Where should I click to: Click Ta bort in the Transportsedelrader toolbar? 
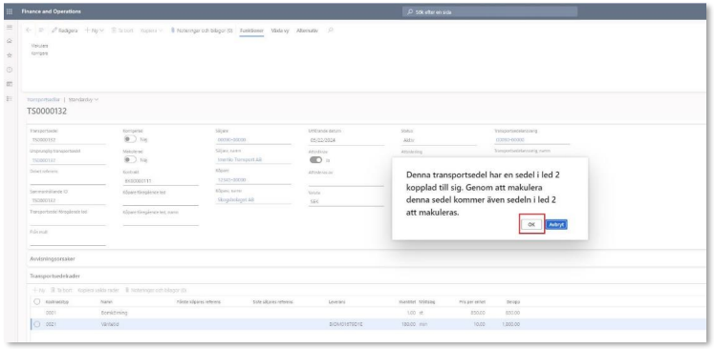[61, 290]
